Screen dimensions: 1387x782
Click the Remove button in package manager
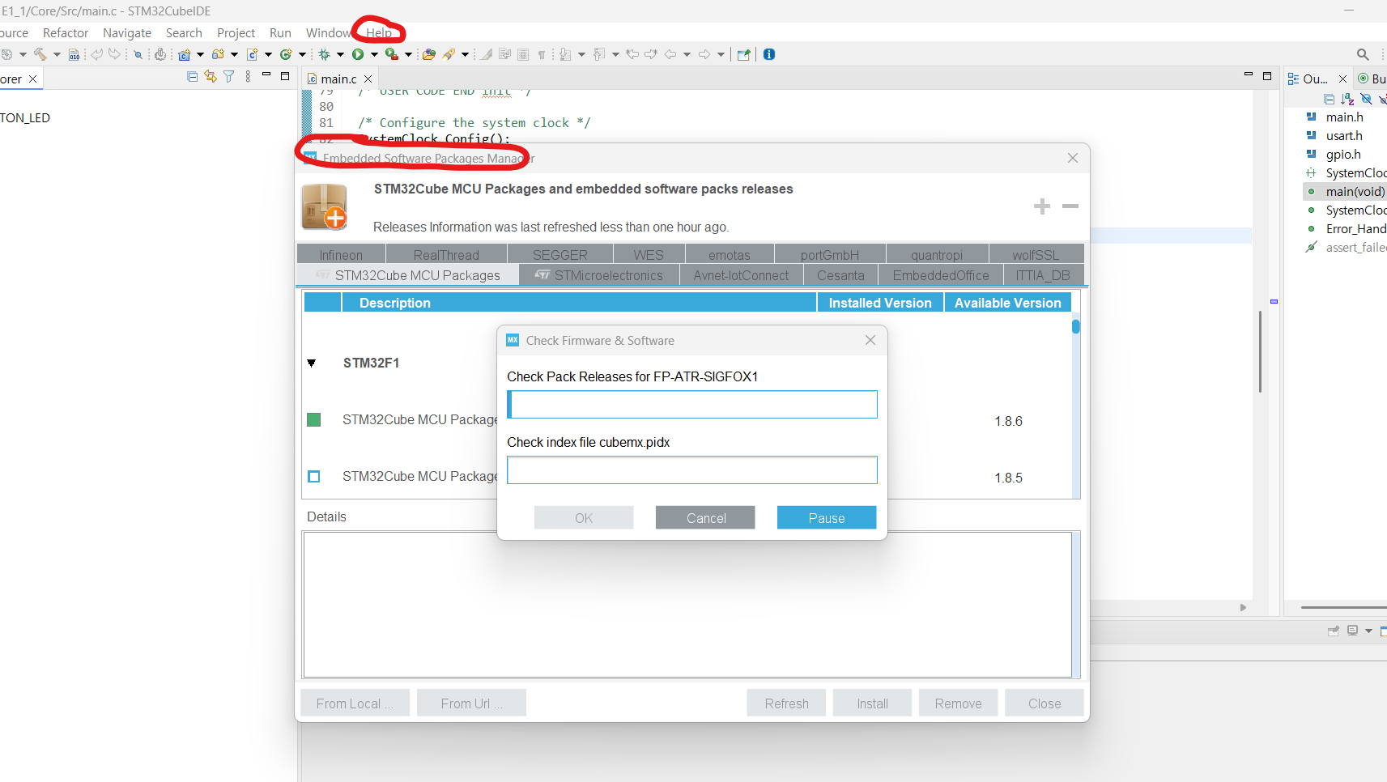958,703
